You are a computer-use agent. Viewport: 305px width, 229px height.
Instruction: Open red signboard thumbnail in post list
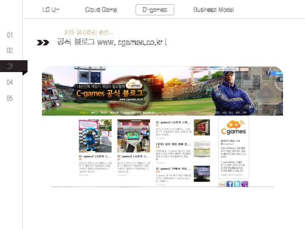pyautogui.click(x=202, y=127)
